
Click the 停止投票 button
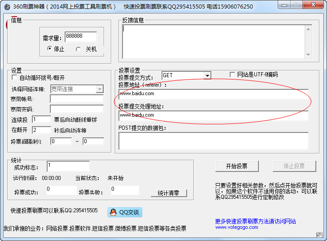294,166
